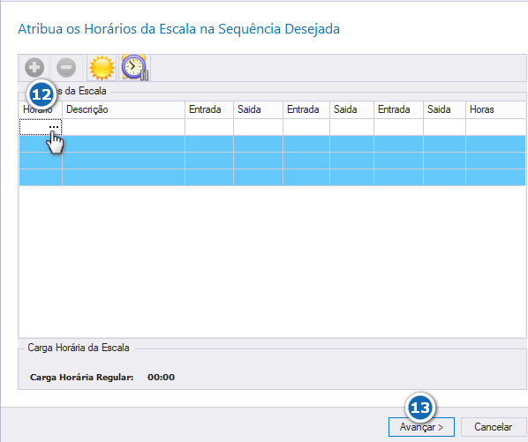Click the Horário column header
The width and height of the screenshot is (528, 442).
pyautogui.click(x=41, y=109)
